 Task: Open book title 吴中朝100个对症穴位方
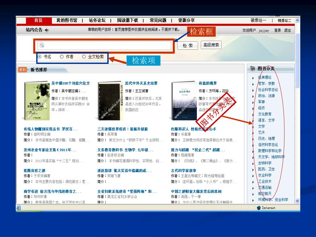coord(71,83)
